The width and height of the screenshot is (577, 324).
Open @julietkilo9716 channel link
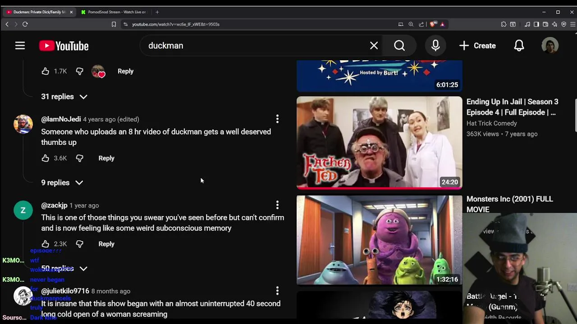tap(65, 291)
